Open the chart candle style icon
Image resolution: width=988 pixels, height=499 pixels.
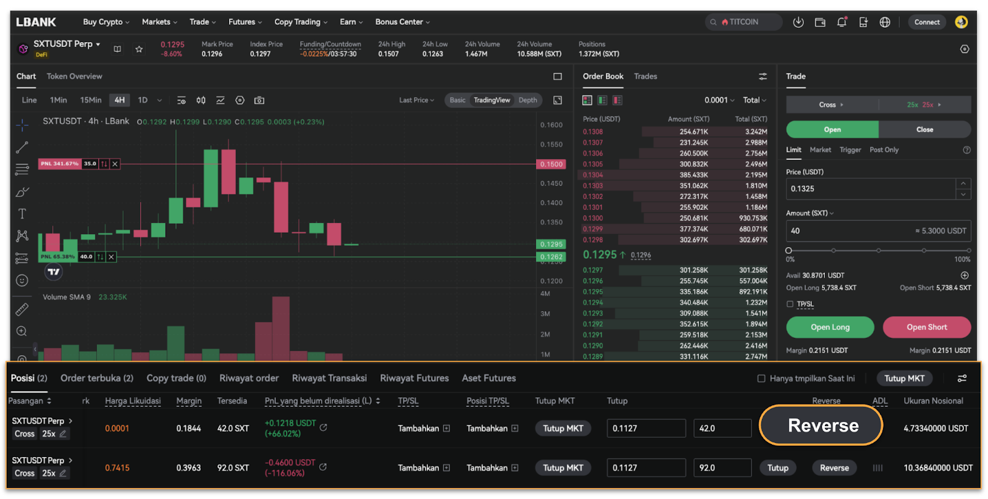pos(201,100)
